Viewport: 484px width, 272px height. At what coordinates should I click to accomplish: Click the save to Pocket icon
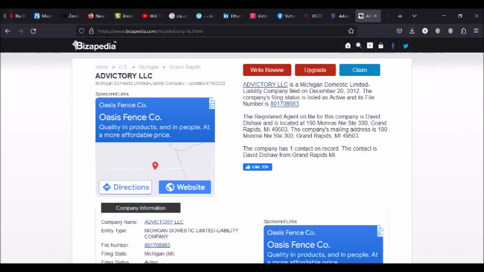[x=400, y=31]
